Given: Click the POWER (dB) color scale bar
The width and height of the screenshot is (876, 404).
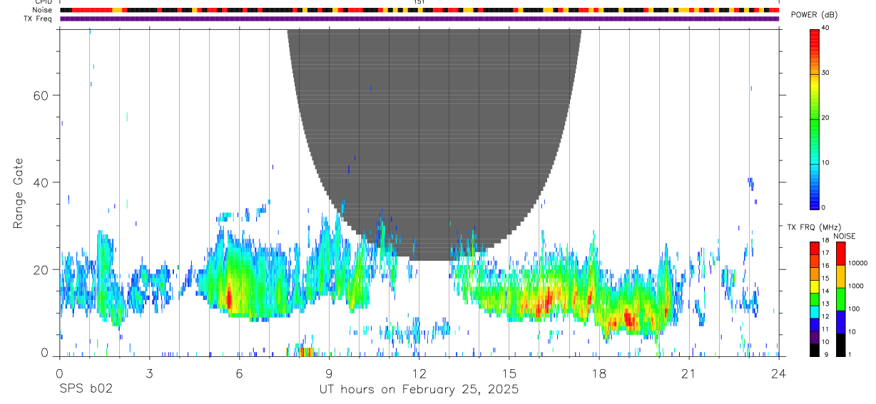Looking at the screenshot, I should point(815,118).
